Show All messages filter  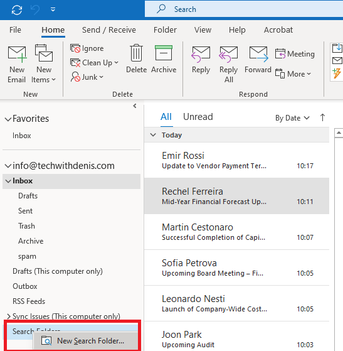166,117
